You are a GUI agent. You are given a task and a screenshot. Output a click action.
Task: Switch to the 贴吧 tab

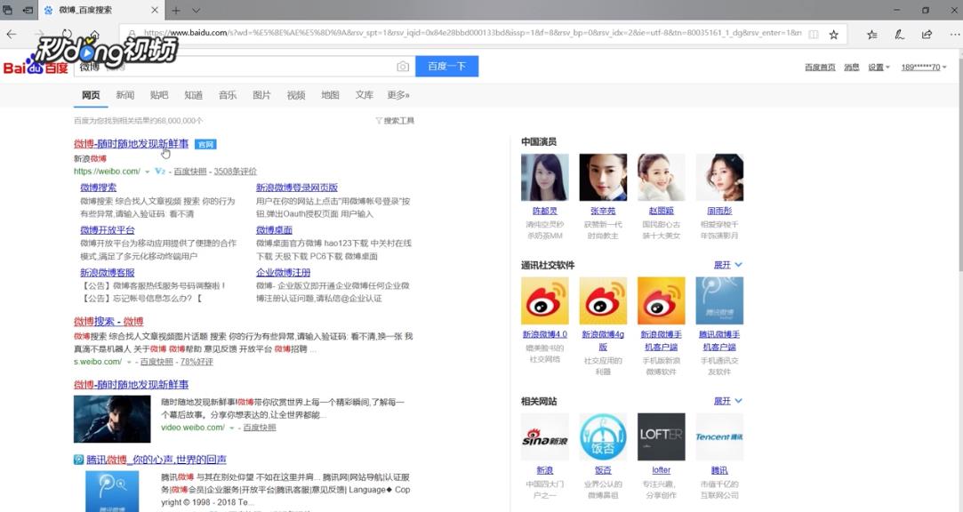[159, 95]
